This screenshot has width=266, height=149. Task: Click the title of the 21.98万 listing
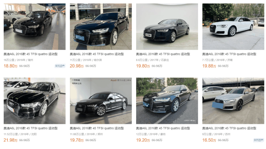point(31,128)
